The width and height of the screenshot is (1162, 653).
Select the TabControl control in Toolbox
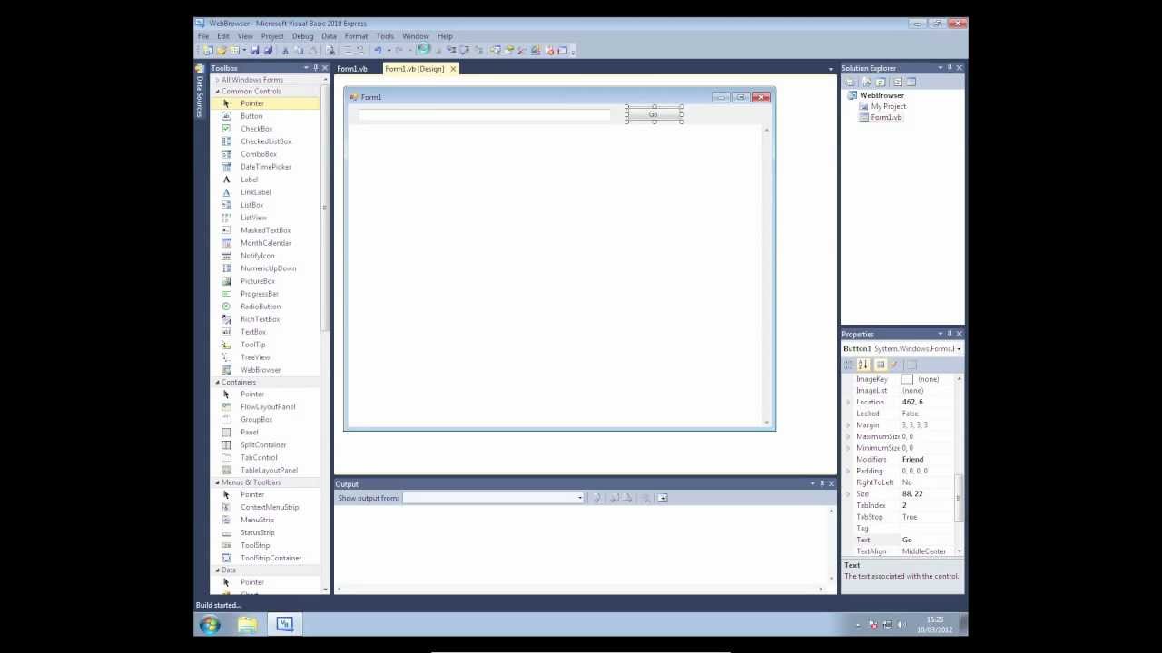[259, 457]
